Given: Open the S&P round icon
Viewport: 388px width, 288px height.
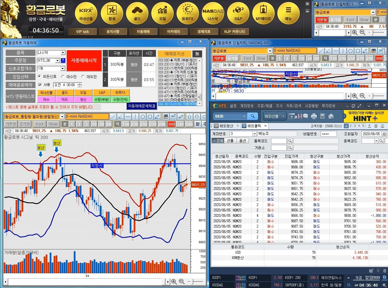Looking at the screenshot, I should click(x=238, y=13).
